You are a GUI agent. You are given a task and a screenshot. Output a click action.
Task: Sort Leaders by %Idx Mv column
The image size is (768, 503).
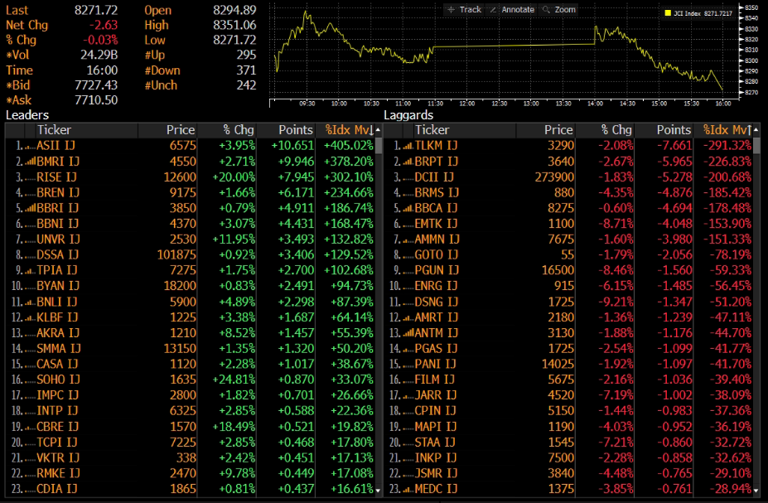[347, 130]
